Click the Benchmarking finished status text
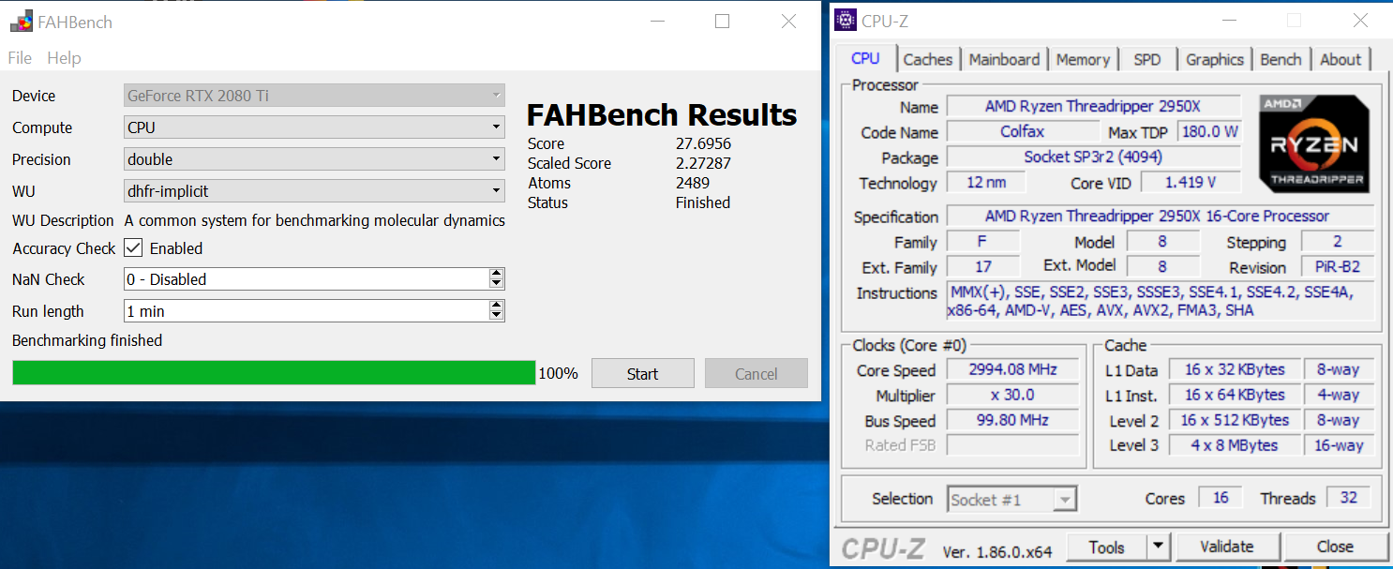Screen dimensions: 1393x569 [x=87, y=340]
